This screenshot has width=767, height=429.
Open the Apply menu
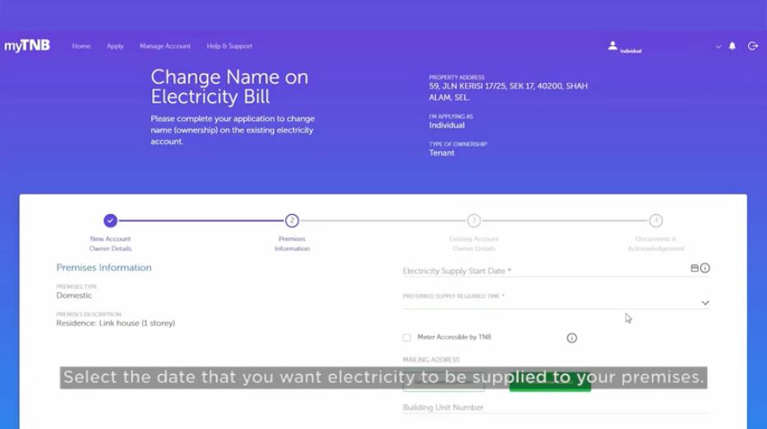click(x=115, y=47)
